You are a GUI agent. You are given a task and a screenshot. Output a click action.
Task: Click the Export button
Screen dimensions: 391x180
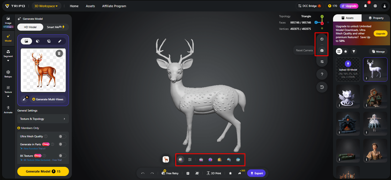click(256, 173)
